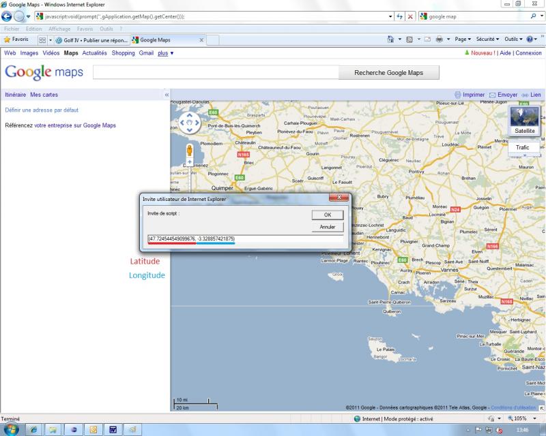This screenshot has height=436, width=546.
Task: Click the Windows Start orb
Action: [10, 430]
